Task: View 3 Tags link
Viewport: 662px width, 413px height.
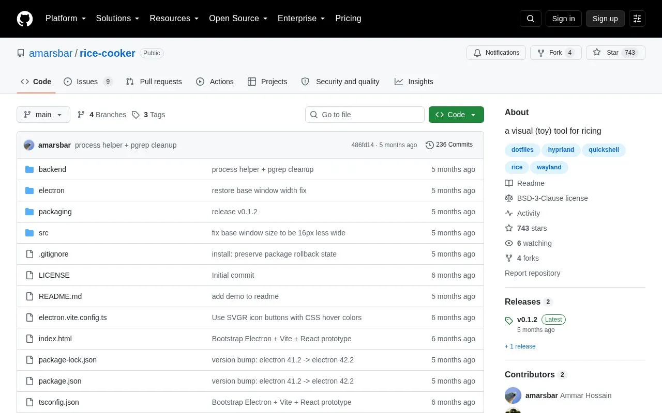Action: point(148,115)
